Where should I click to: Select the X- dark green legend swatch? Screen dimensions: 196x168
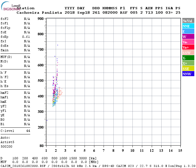point(188,58)
